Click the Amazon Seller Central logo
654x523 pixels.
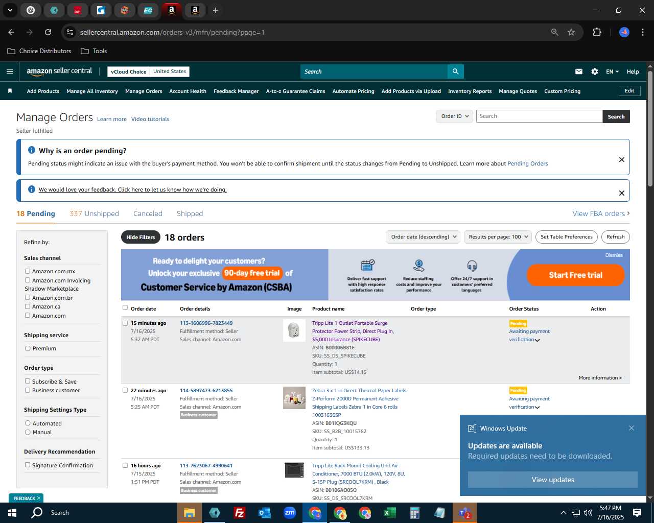59,72
